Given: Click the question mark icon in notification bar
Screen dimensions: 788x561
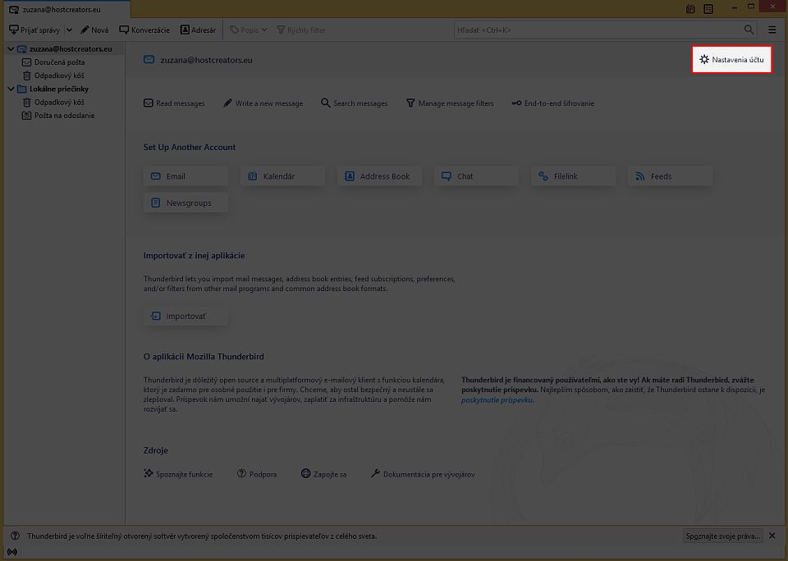Looking at the screenshot, I should (x=15, y=536).
